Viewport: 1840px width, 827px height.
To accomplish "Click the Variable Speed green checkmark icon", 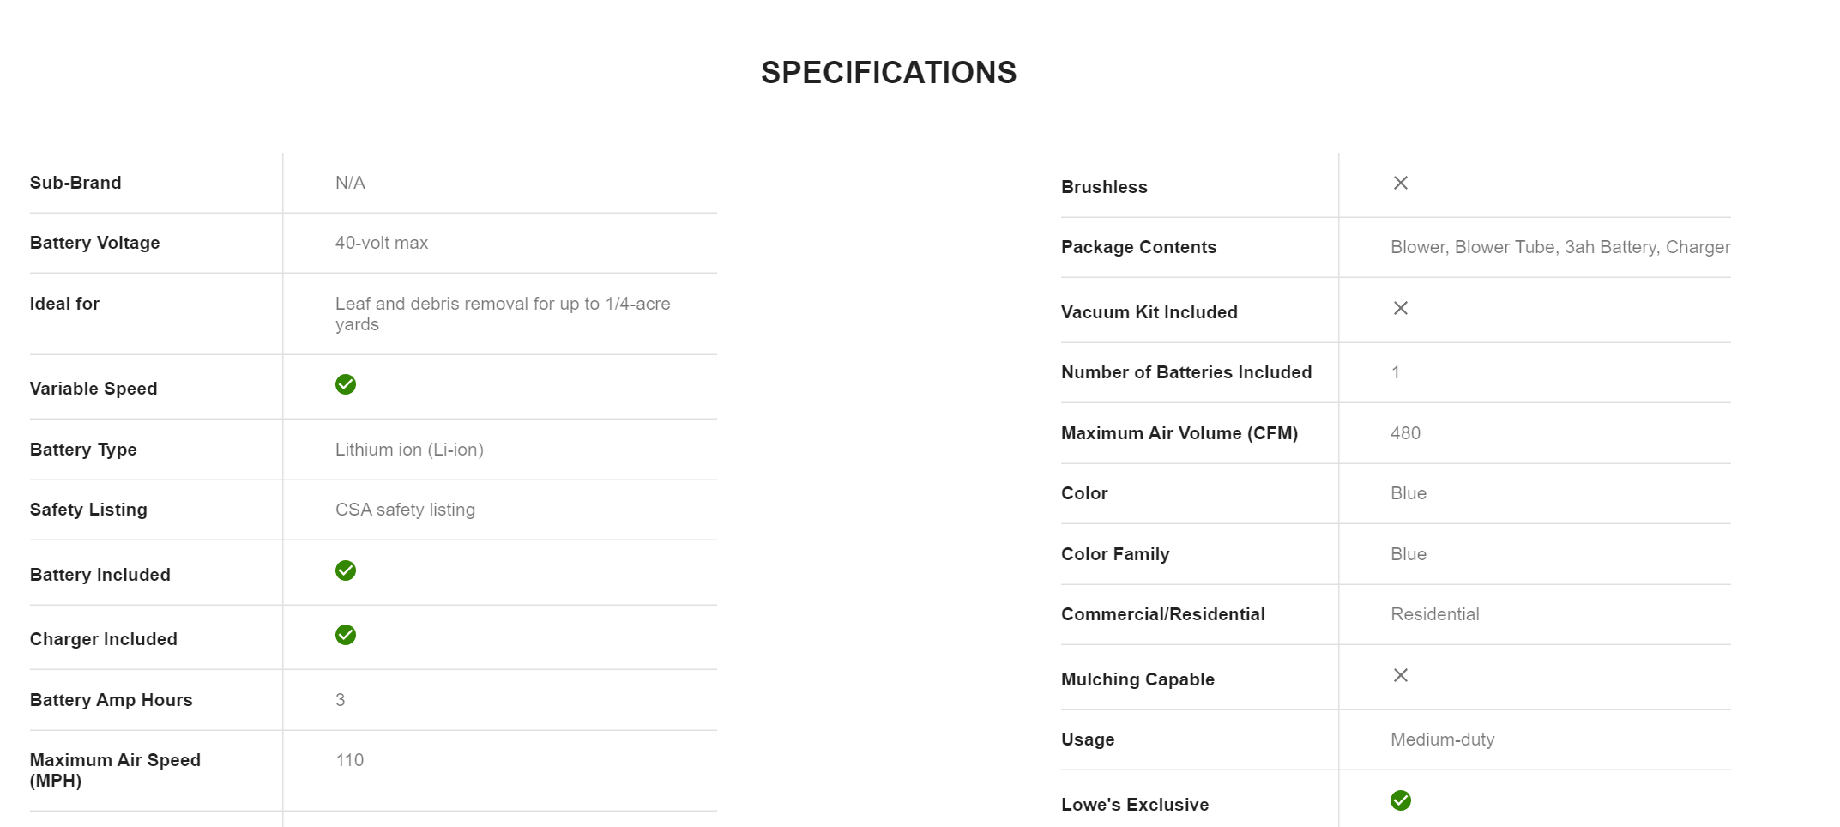I will (346, 384).
